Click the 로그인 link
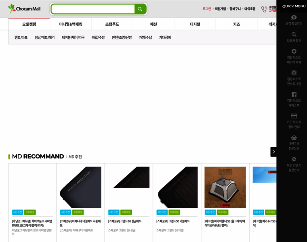Screen dimensions: 307x242 [207, 9]
